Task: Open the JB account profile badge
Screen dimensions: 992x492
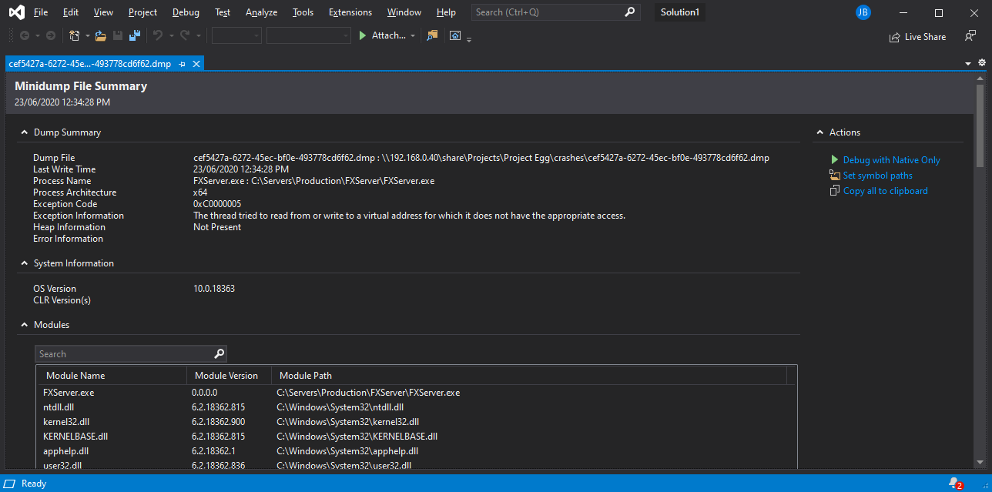Action: click(x=863, y=12)
